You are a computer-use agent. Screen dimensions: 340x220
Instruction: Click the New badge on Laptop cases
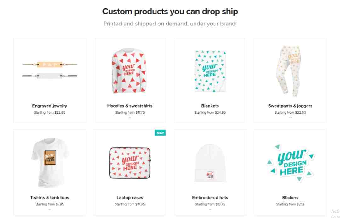[x=160, y=133]
